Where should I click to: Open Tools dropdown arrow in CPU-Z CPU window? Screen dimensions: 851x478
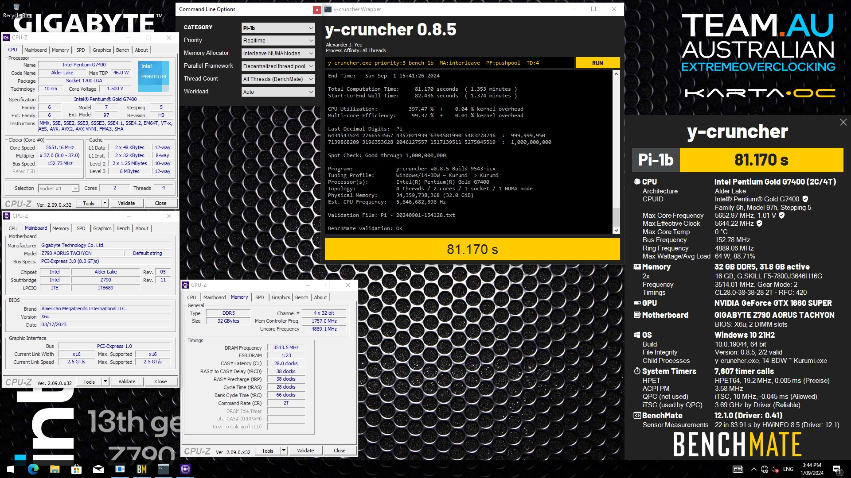[x=105, y=203]
